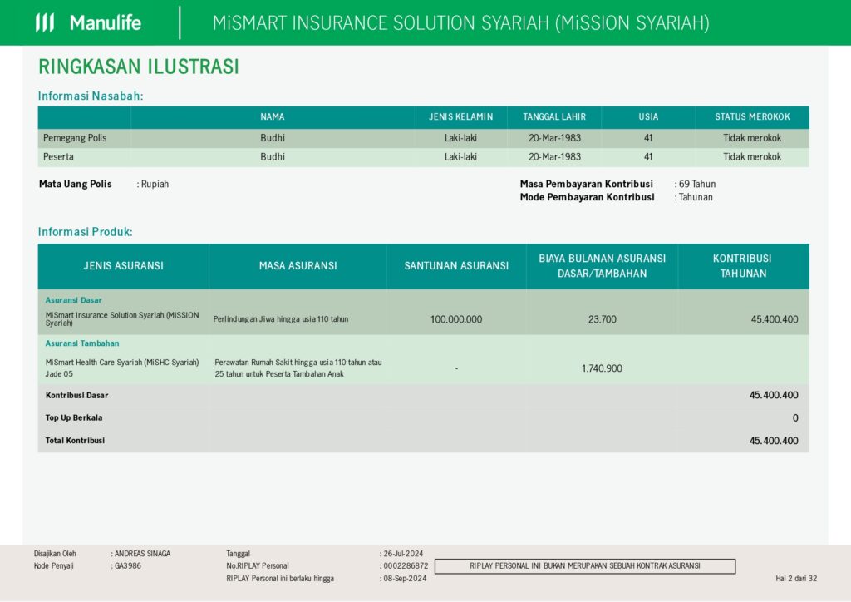This screenshot has width=851, height=602.
Task: Select the Asuransi Tambahan subheading
Action: point(82,343)
